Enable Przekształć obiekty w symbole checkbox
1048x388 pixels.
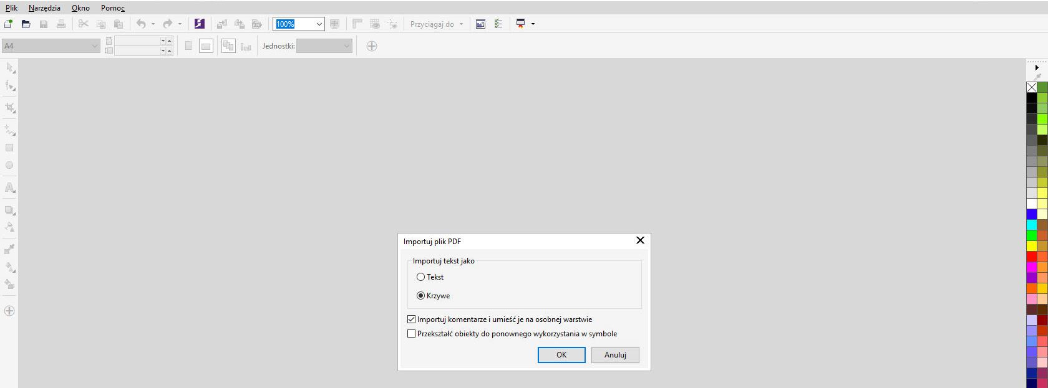412,334
